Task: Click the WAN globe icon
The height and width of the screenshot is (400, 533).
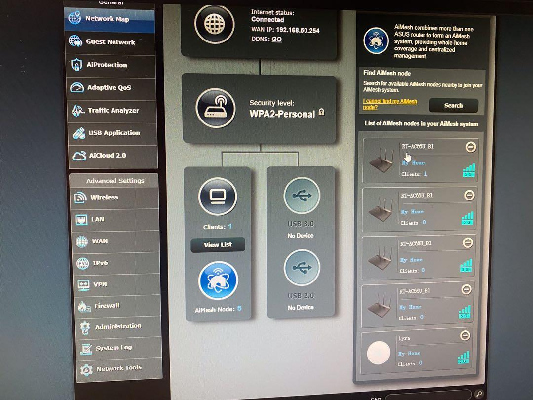Action: tap(82, 241)
